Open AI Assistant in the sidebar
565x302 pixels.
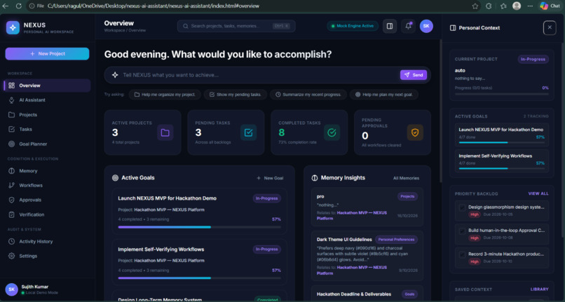point(47,99)
